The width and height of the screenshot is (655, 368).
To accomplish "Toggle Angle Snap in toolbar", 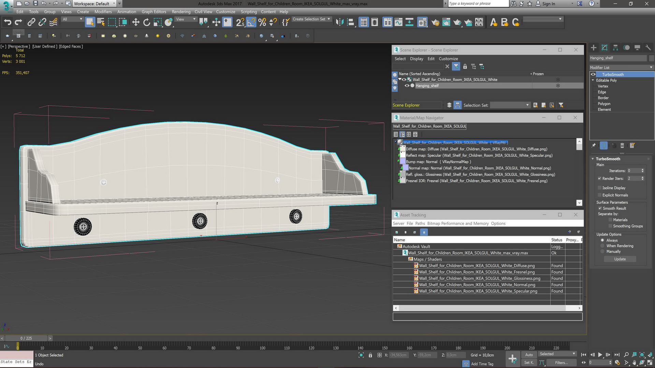I will point(251,22).
